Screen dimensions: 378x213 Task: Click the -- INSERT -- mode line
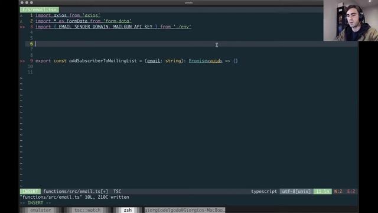click(35, 203)
